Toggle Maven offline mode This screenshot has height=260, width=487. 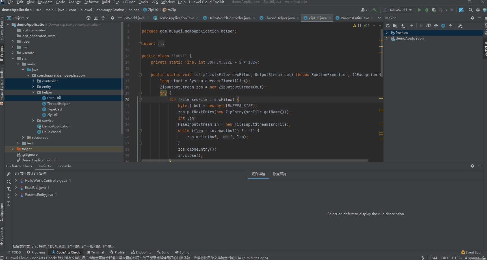click(x=436, y=26)
